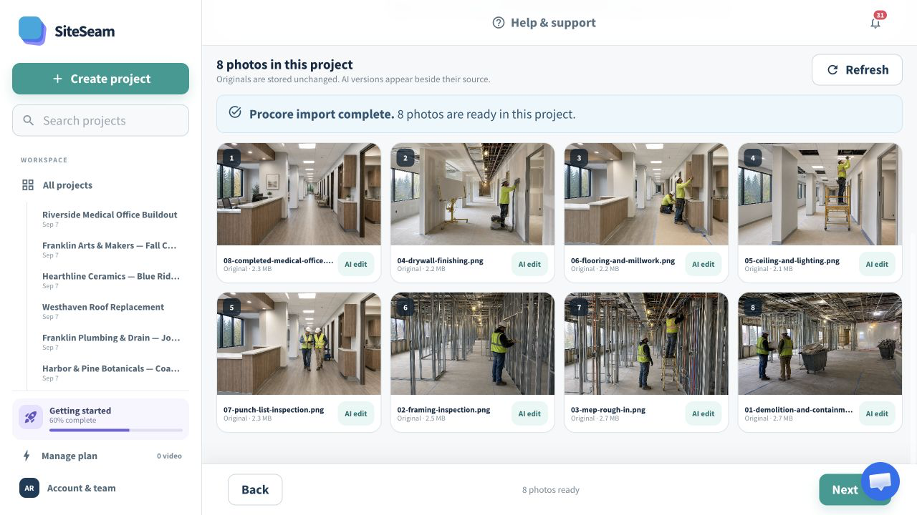The height and width of the screenshot is (515, 917).
Task: Click the '60% complete' label
Action: pos(72,421)
